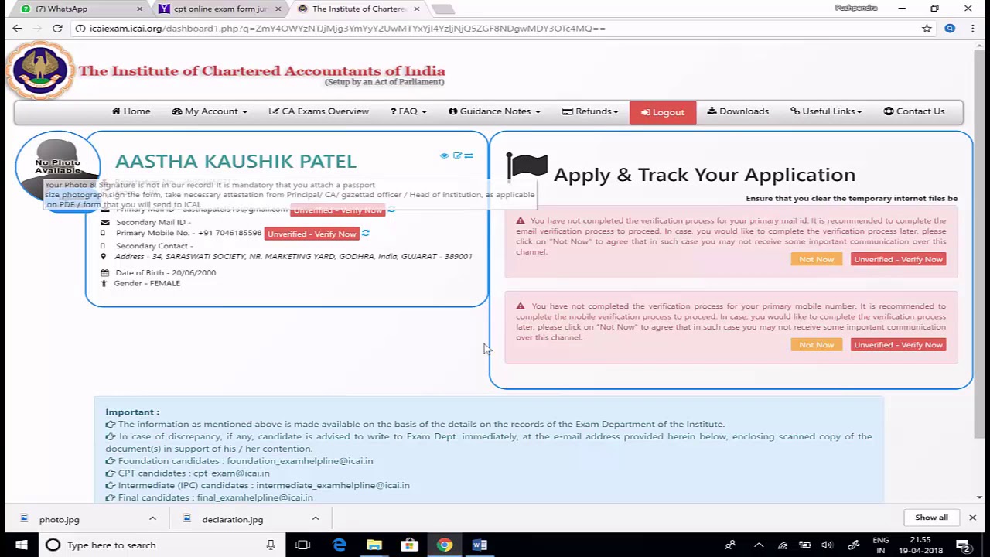Go back using the browser back arrow
Image resolution: width=990 pixels, height=557 pixels.
17,29
